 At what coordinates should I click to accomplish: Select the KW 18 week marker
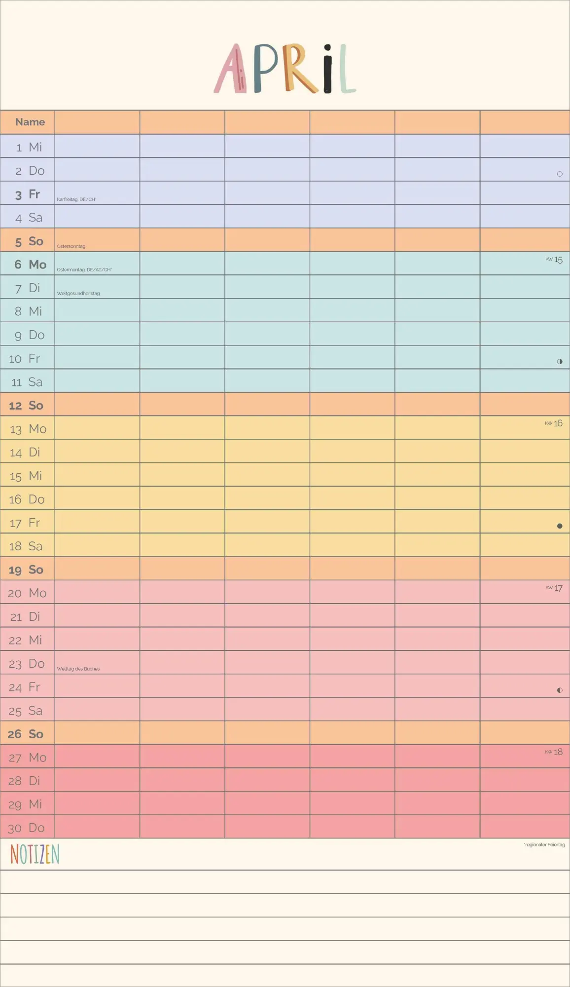point(554,752)
